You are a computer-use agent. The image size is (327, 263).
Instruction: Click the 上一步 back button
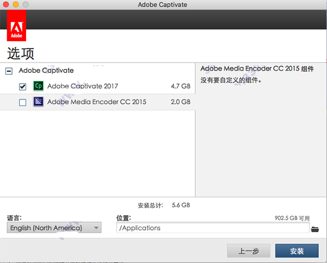pos(249,251)
